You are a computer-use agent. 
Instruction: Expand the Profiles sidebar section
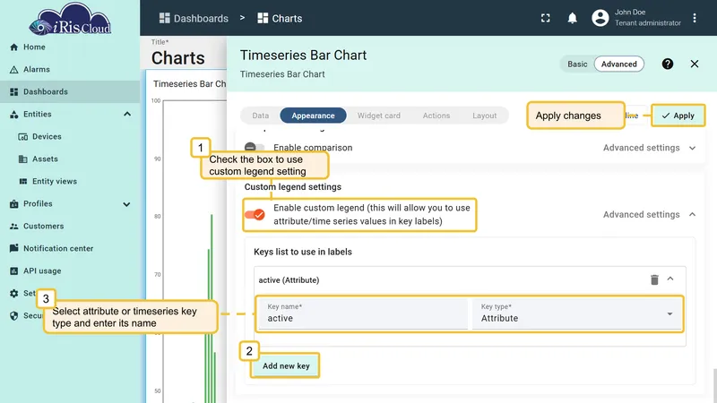pos(126,204)
